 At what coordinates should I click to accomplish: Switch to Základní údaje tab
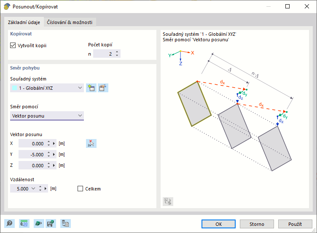pyautogui.click(x=24, y=22)
